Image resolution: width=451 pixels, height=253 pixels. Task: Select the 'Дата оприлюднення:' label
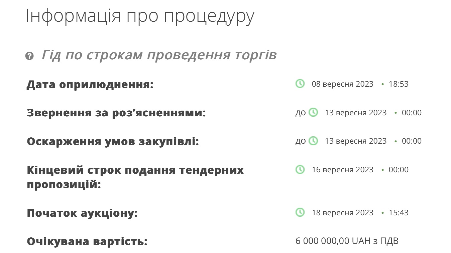point(90,84)
